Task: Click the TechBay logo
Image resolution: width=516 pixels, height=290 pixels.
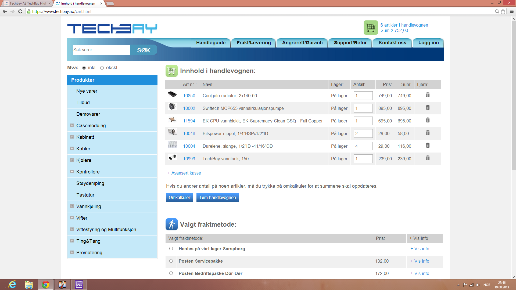Action: tap(112, 28)
